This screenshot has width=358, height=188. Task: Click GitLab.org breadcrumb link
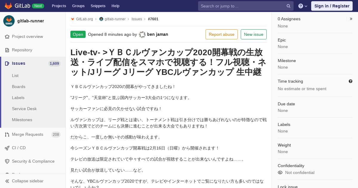pos(84,19)
